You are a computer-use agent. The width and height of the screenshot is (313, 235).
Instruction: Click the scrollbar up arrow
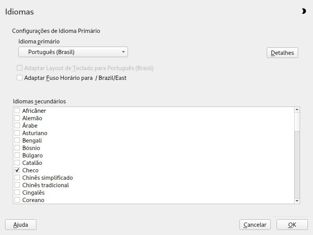point(297,110)
